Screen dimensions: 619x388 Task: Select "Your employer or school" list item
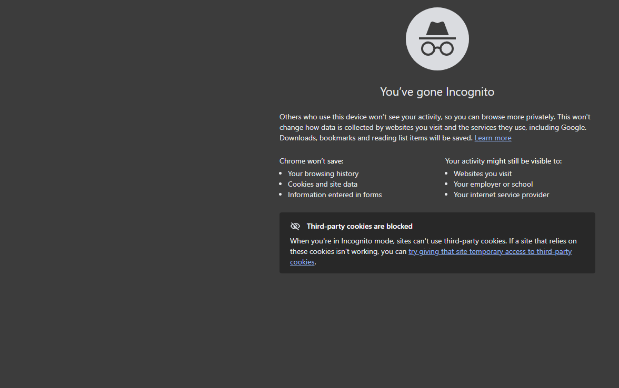(493, 184)
